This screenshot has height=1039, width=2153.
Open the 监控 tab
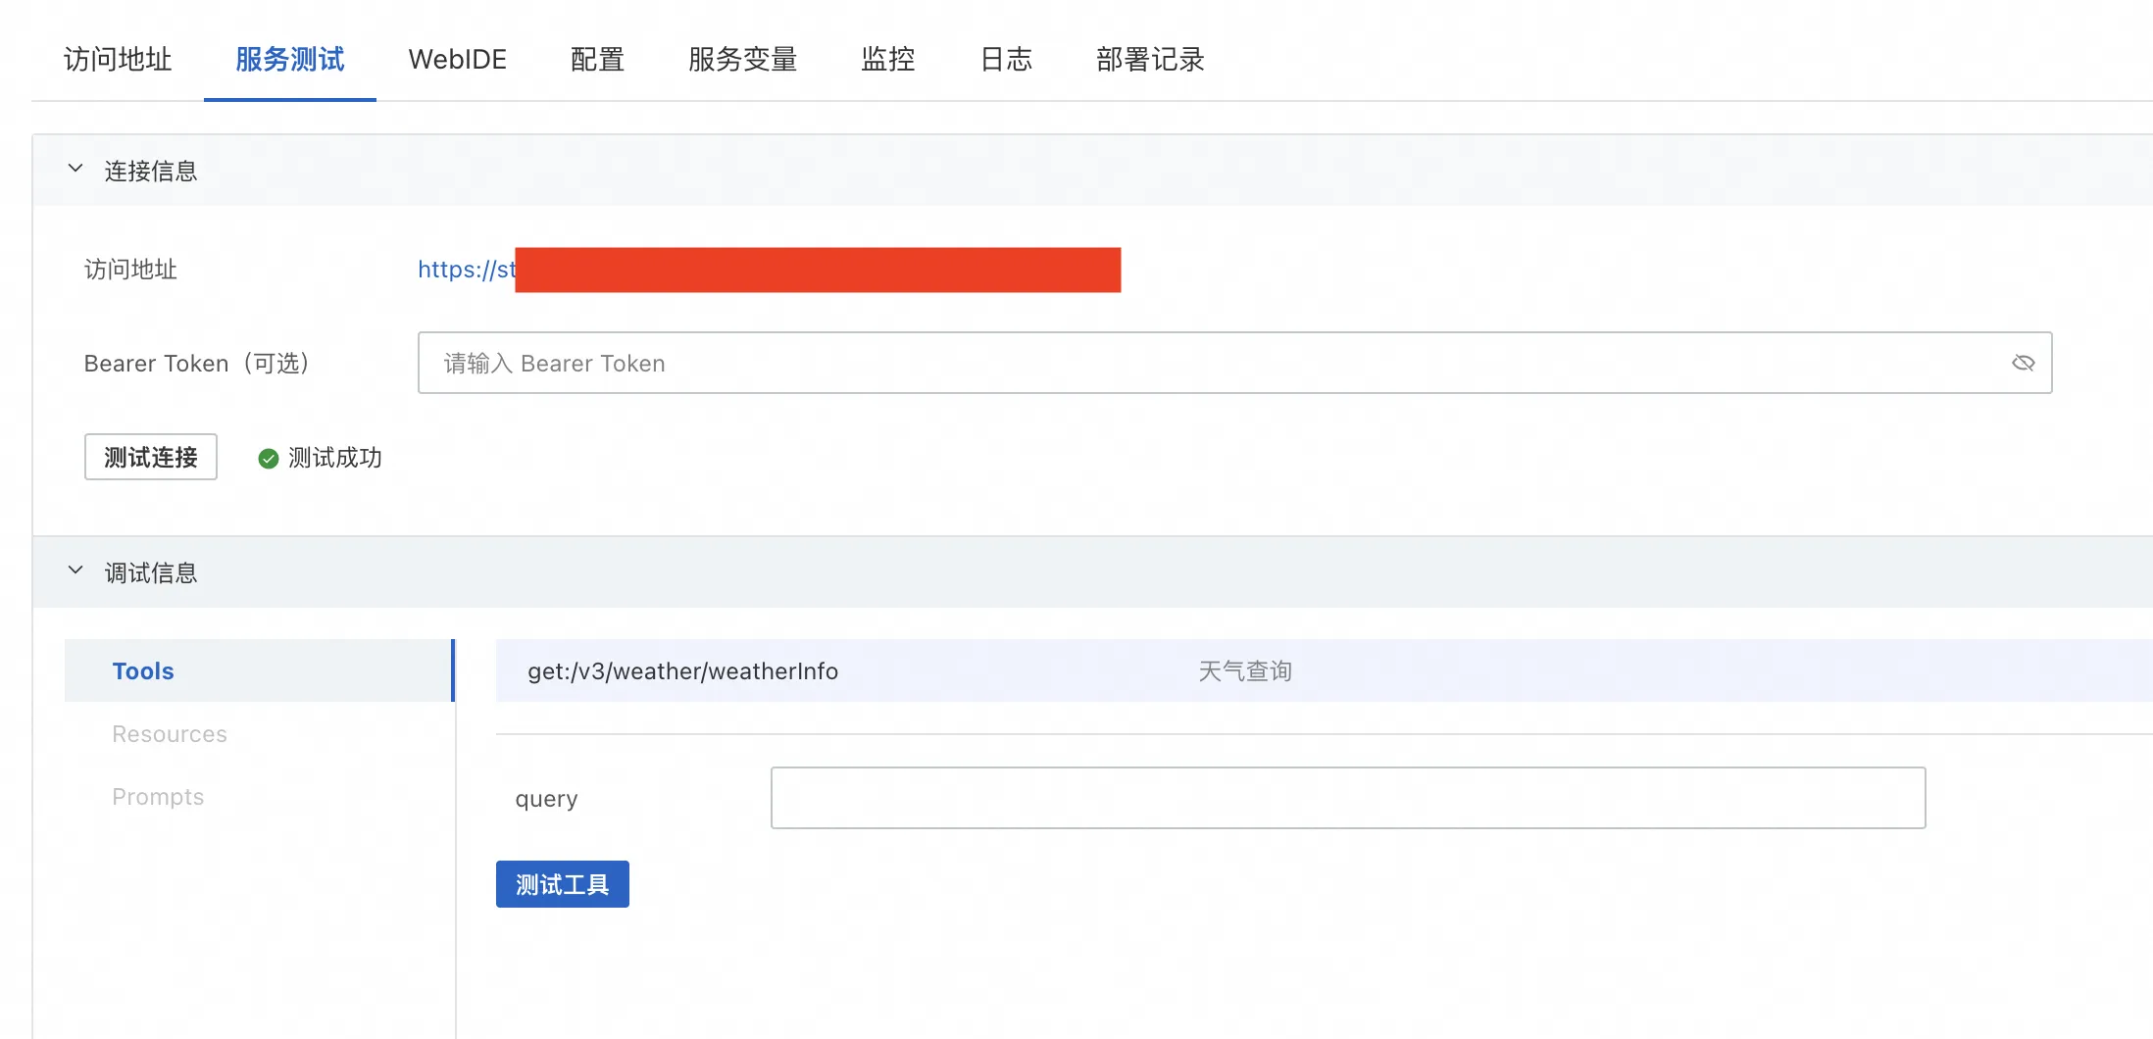[x=887, y=59]
